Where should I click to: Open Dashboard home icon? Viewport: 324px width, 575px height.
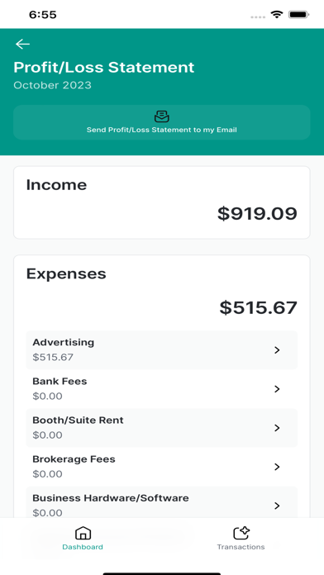pos(83,533)
